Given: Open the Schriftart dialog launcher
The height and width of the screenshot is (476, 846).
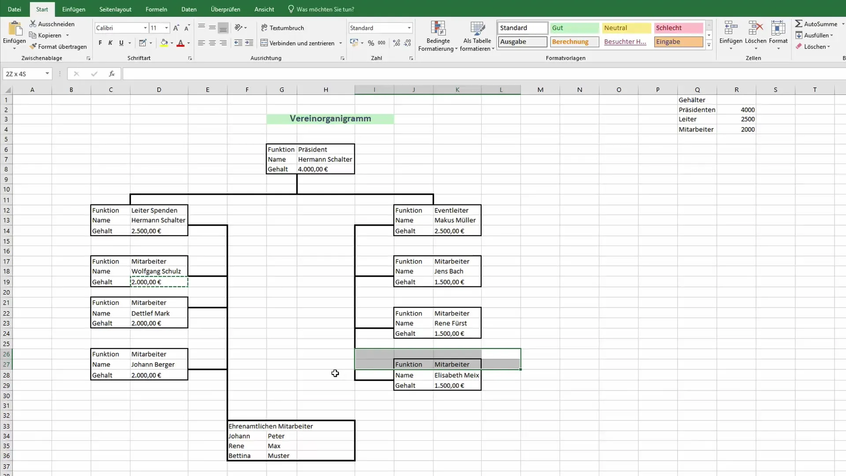Looking at the screenshot, I should [x=190, y=58].
